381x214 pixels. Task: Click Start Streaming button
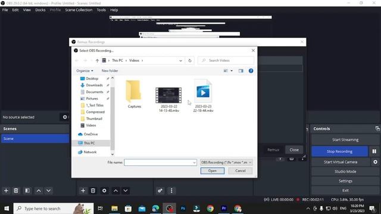click(345, 140)
